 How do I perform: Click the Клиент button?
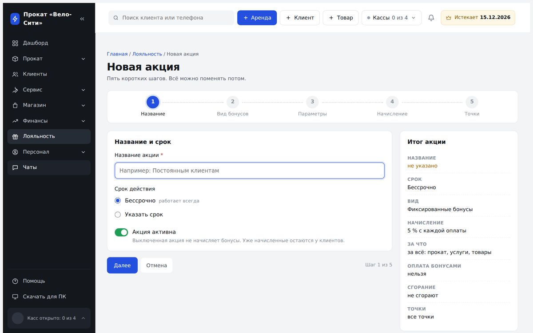coord(300,18)
